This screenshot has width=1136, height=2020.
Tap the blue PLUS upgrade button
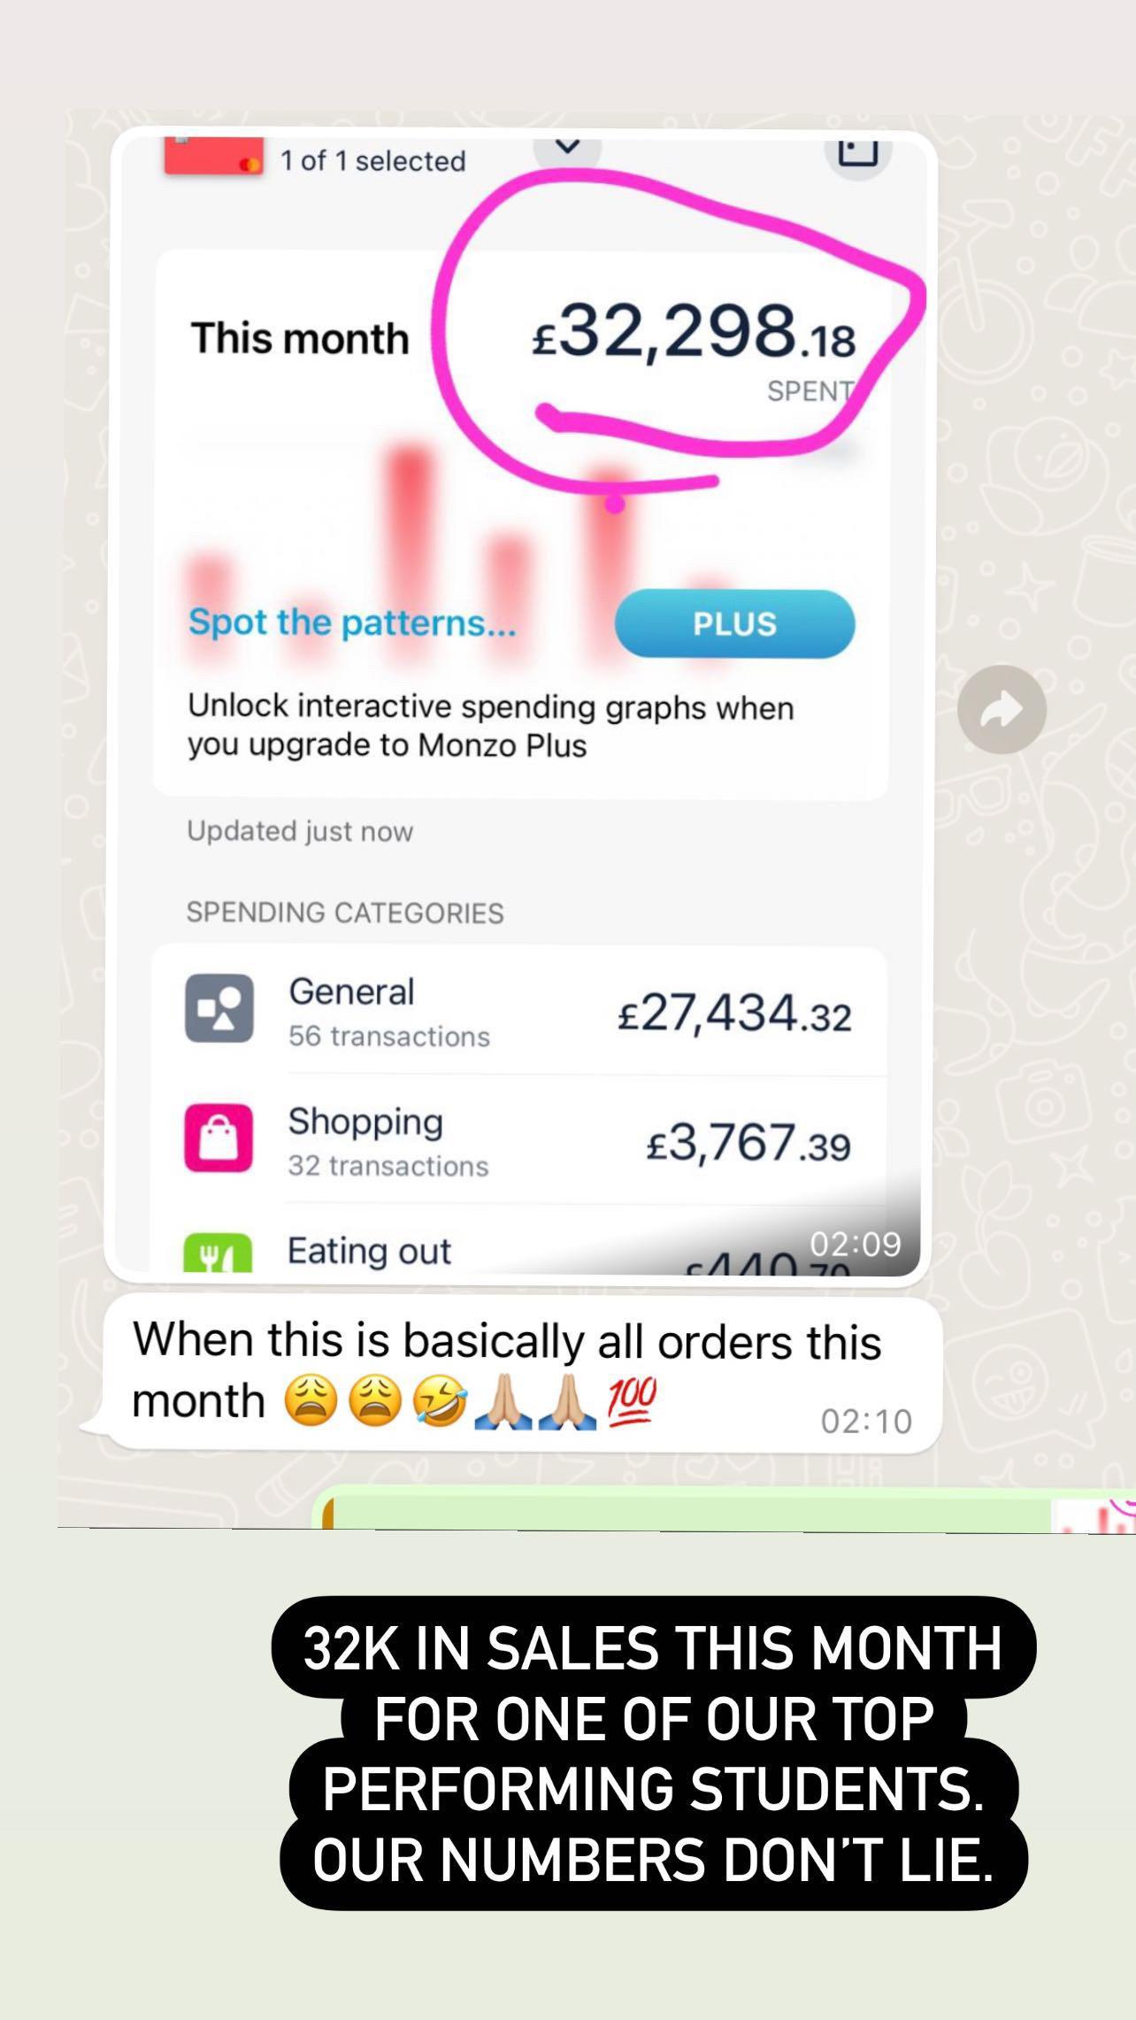click(x=734, y=624)
